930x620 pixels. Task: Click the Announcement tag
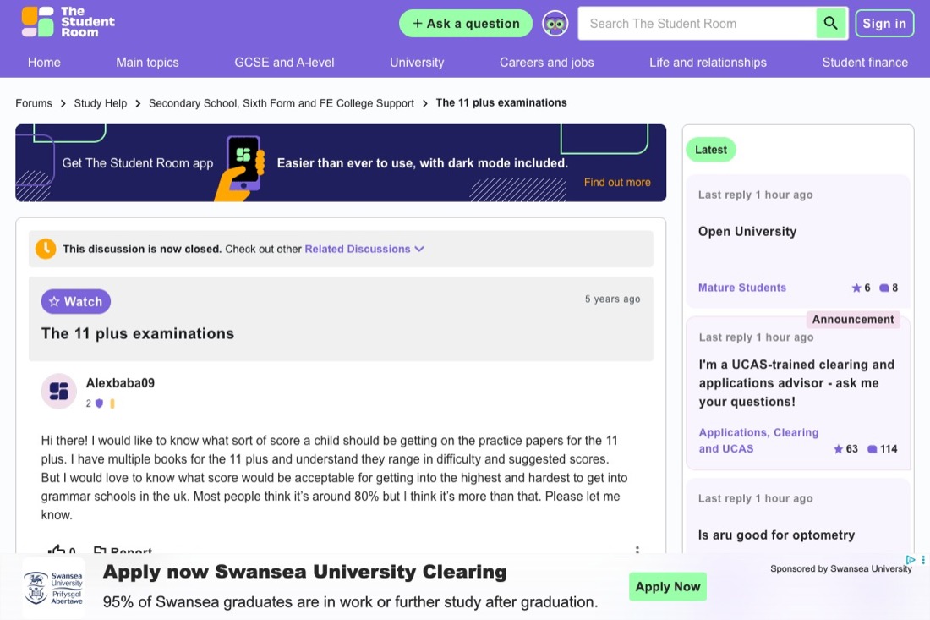coord(853,319)
